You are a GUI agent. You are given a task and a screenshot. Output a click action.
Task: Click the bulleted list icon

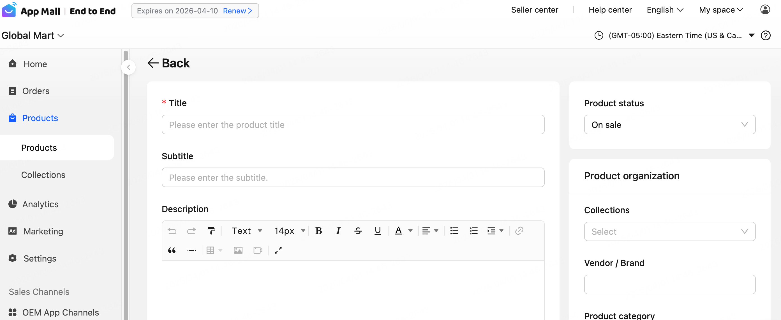click(x=454, y=231)
